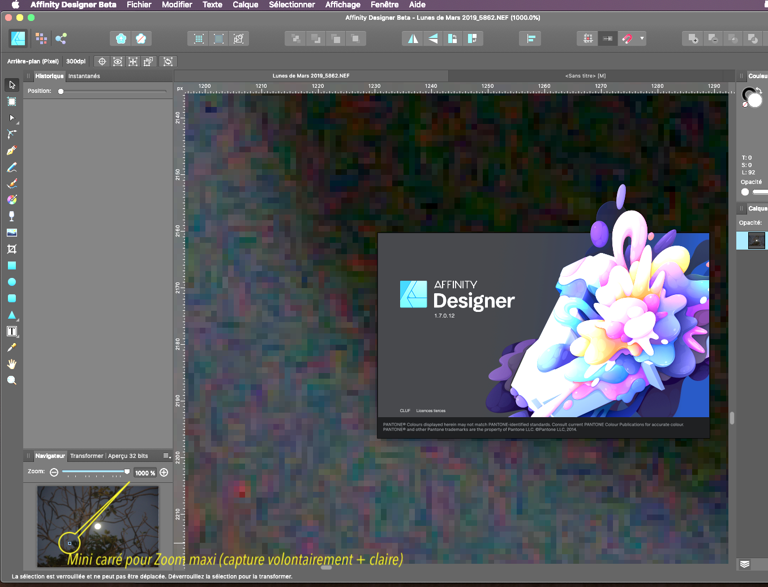
Task: Collapse the Historique panel handle
Action: 28,76
